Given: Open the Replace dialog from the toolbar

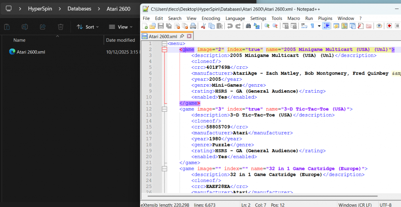Looking at the screenshot, I should click(x=256, y=26).
